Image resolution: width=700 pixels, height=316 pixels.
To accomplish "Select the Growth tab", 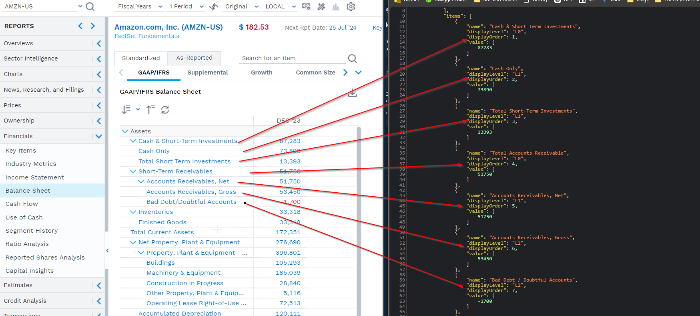I will point(262,72).
